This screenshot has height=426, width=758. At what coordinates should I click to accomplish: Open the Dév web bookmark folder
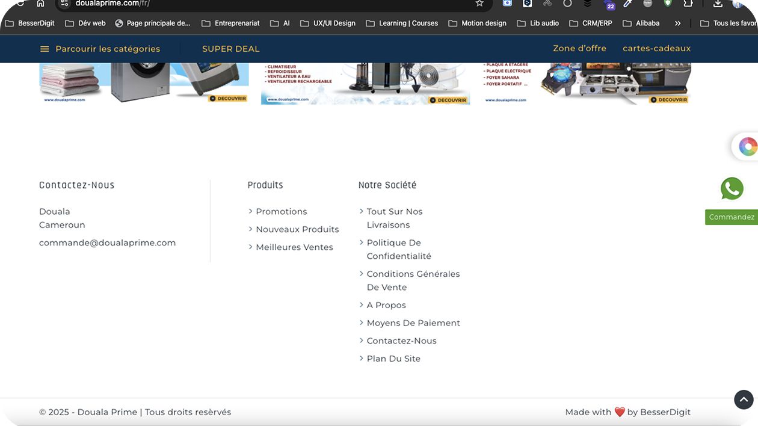click(85, 23)
